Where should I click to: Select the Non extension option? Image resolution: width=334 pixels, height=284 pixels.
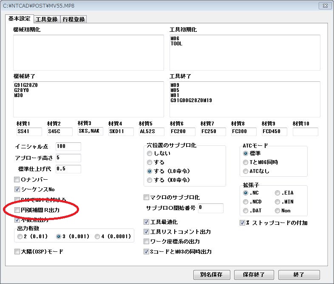(x=277, y=211)
